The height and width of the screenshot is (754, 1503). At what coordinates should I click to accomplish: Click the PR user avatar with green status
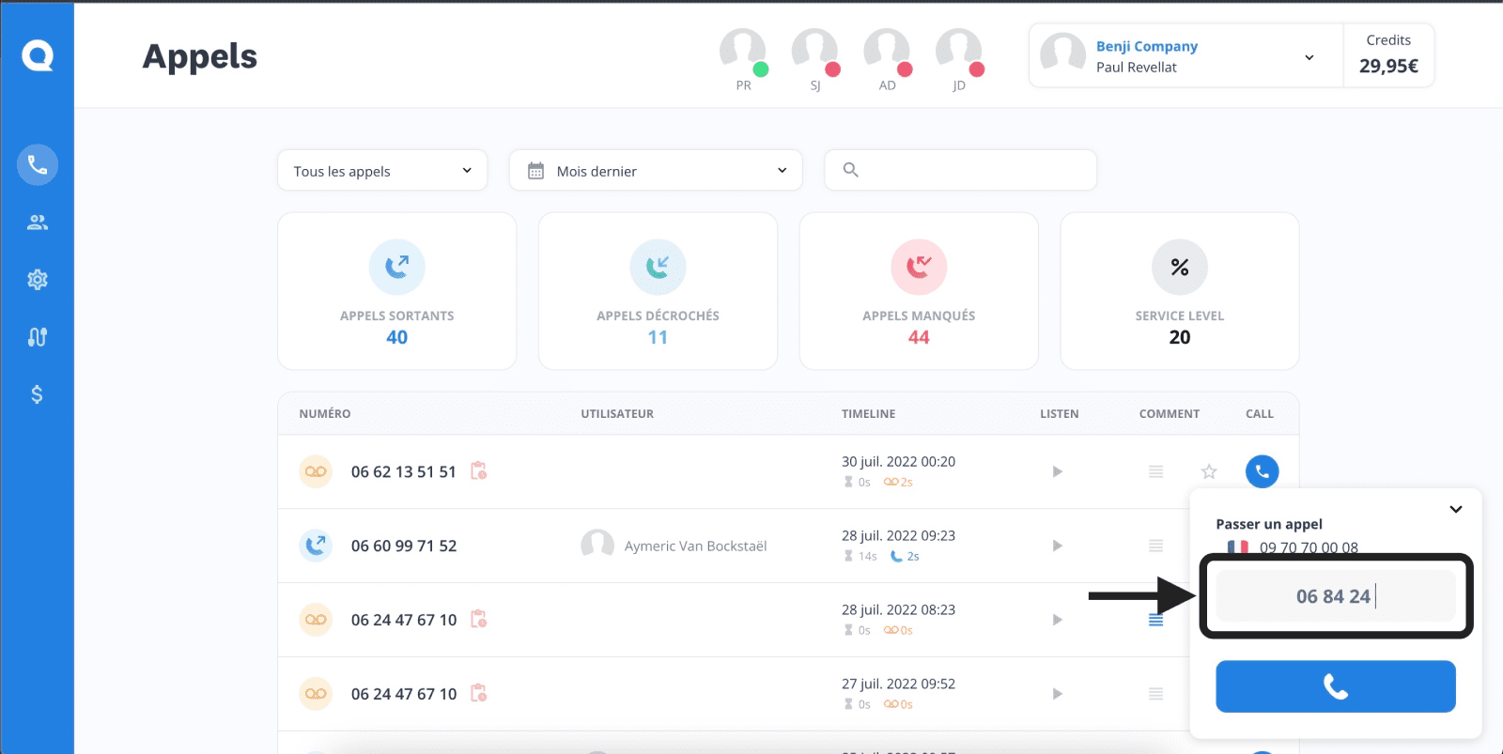point(743,53)
